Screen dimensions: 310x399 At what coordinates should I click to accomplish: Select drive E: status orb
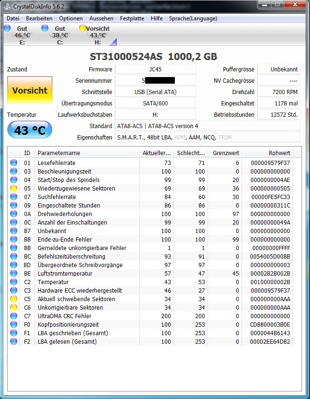pyautogui.click(x=8, y=28)
